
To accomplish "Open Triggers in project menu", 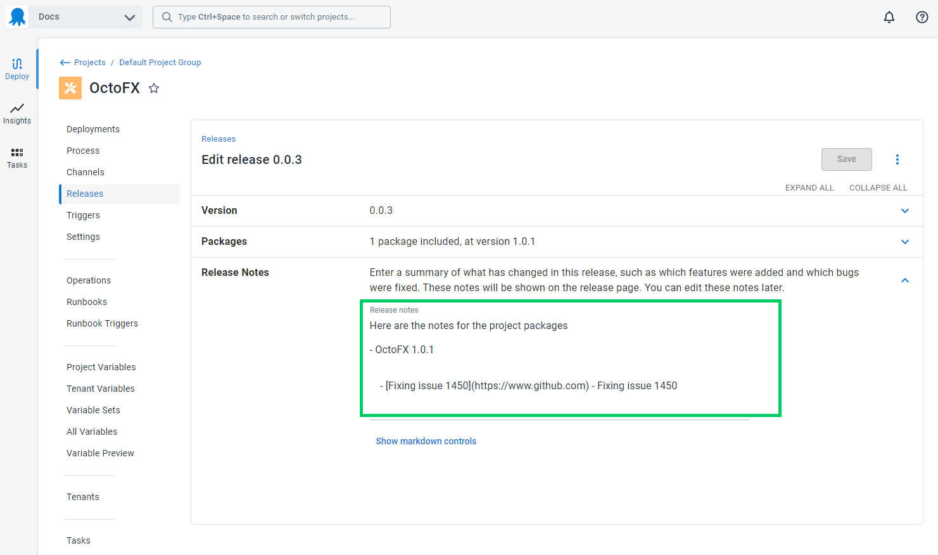I will (x=83, y=215).
